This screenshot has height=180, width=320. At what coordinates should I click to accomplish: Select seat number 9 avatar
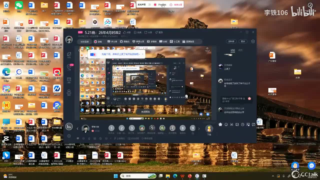(x=192, y=128)
